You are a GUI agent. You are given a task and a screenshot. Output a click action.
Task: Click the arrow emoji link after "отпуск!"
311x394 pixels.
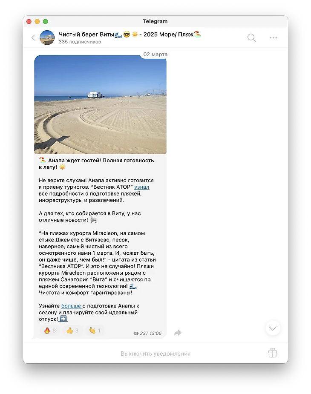coord(63,319)
